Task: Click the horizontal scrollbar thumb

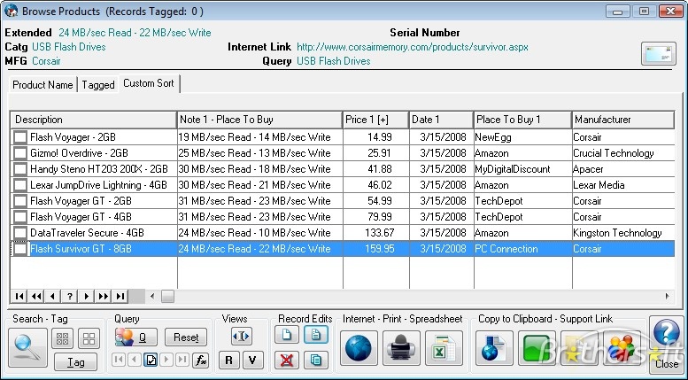Action: coord(167,297)
